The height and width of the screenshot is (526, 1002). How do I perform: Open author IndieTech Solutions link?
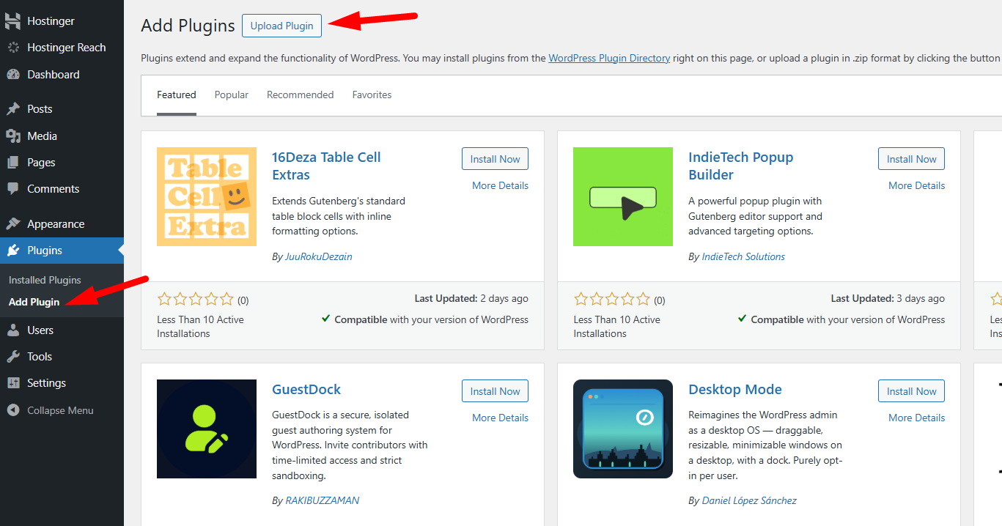click(743, 257)
